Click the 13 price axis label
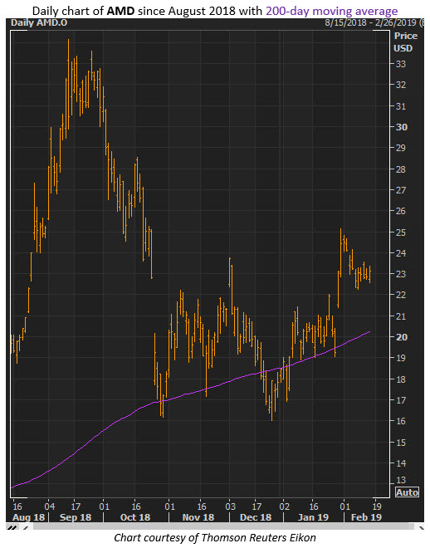 (x=401, y=480)
